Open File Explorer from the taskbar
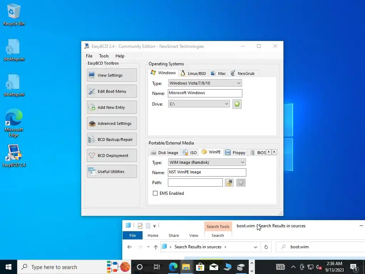The height and width of the screenshot is (274, 365). pyautogui.click(x=186, y=267)
